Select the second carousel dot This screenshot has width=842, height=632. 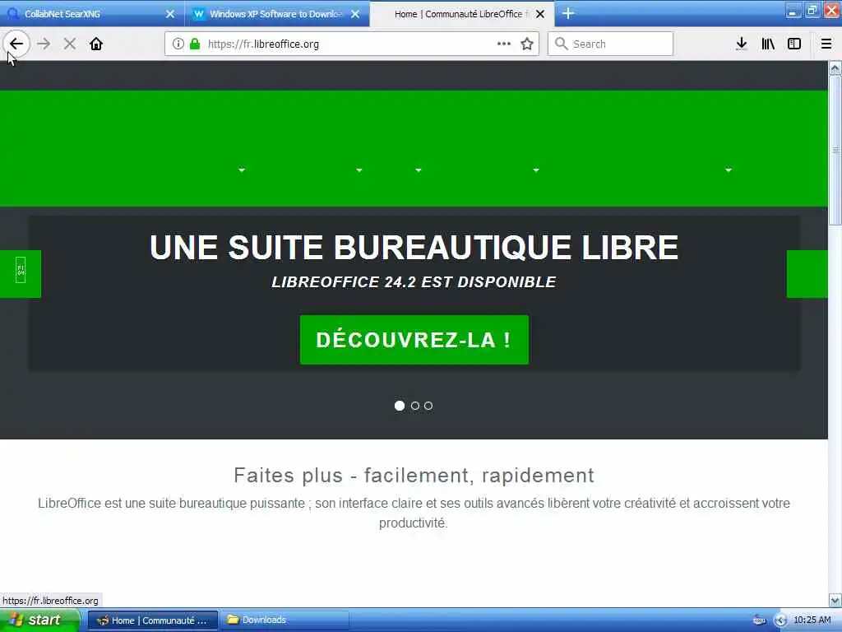(x=415, y=406)
